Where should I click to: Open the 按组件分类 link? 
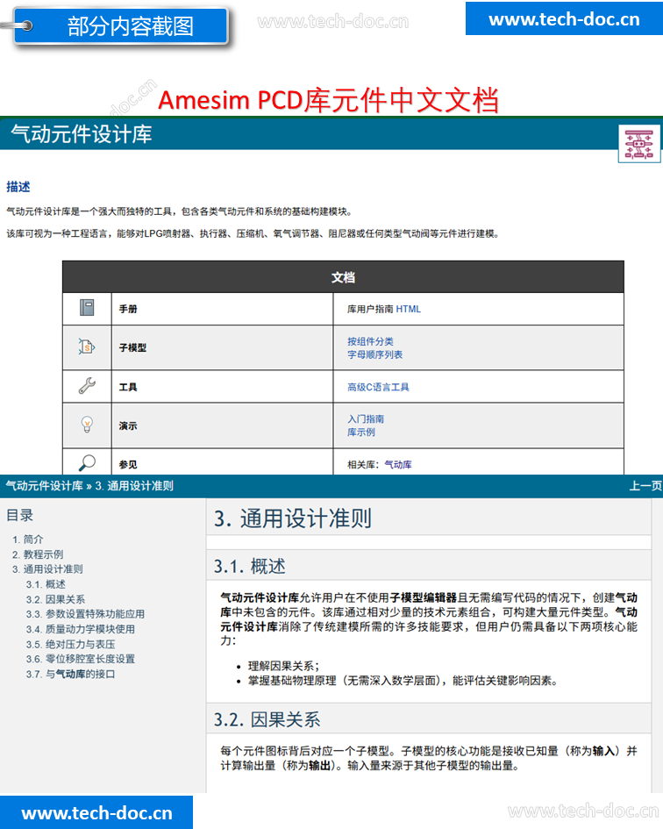coord(370,341)
